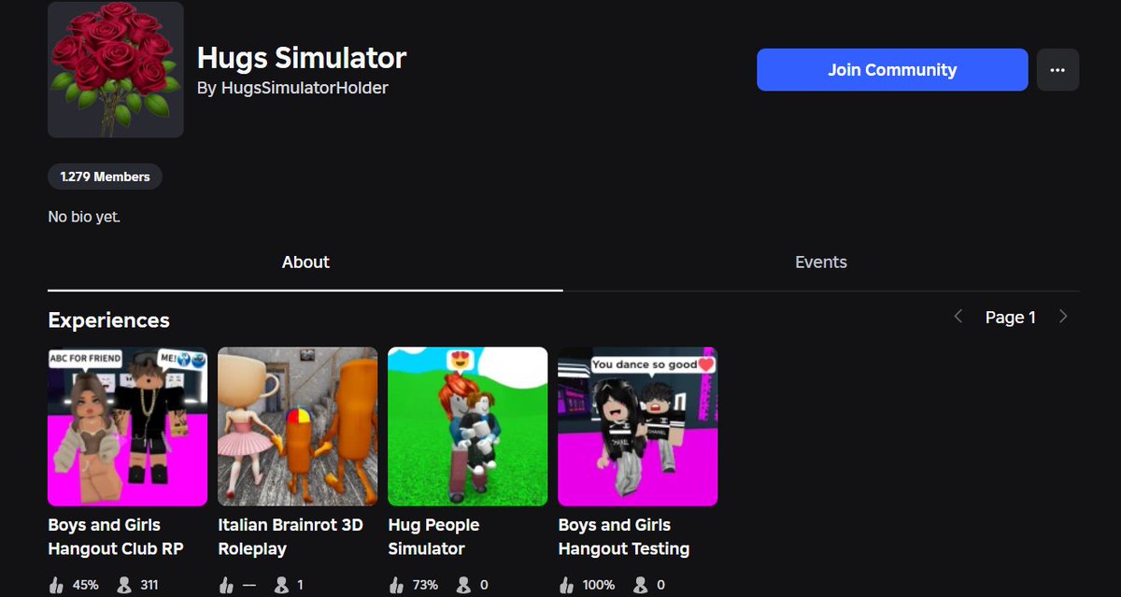The height and width of the screenshot is (597, 1121).
Task: Click the Boys and Girls Hangout Testing title
Action: click(x=624, y=537)
